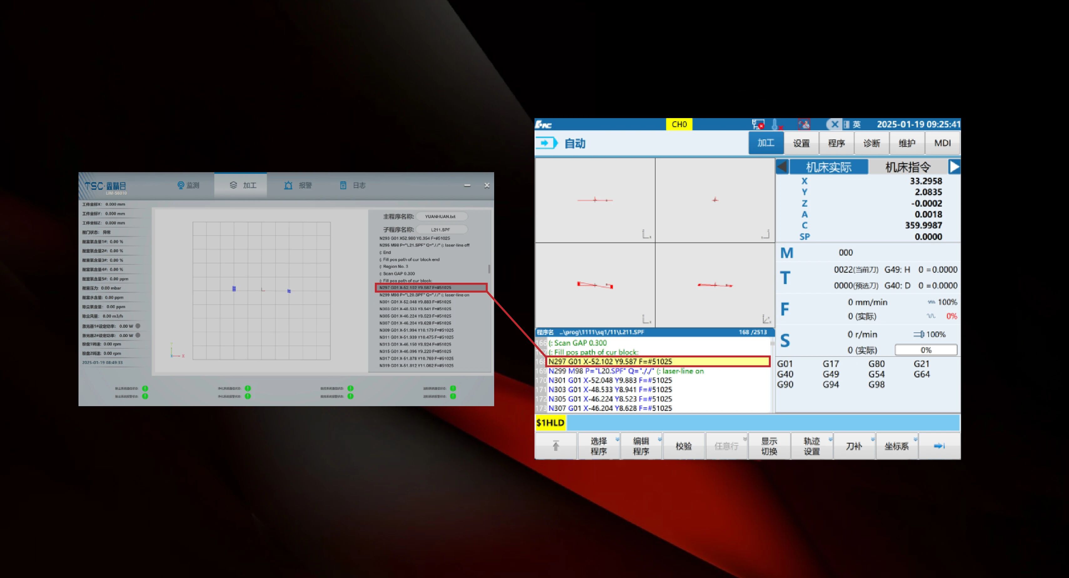Click the blue next-page arrow softkey

click(939, 446)
